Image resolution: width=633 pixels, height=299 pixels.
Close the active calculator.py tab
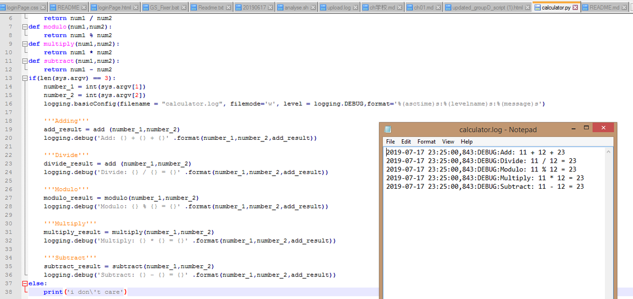(x=575, y=8)
